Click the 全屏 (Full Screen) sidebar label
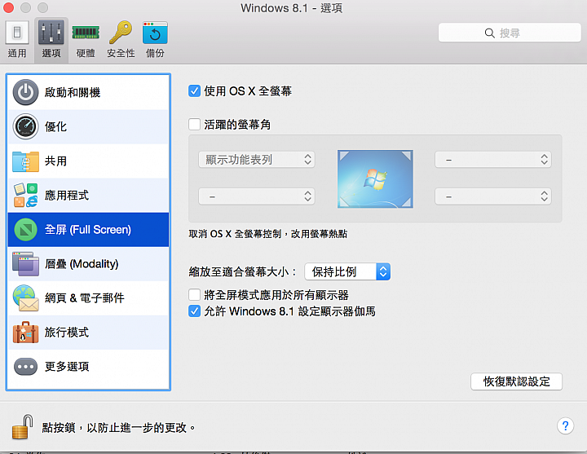This screenshot has width=587, height=454. [x=88, y=229]
